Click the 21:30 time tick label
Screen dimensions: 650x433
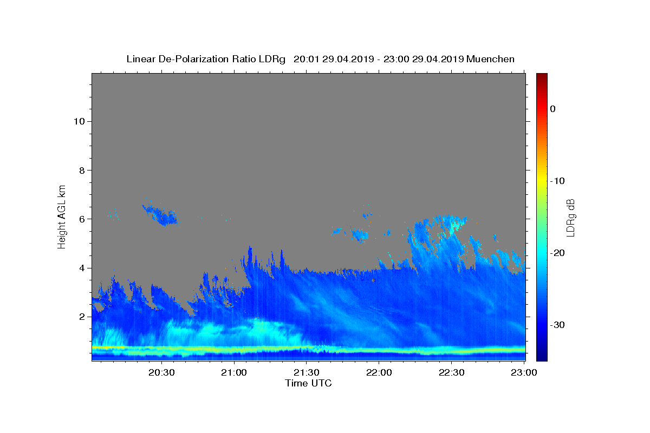click(307, 372)
